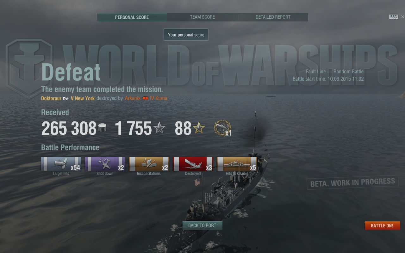Click the IV Kuma ship label
This screenshot has height=253, width=405.
pyautogui.click(x=159, y=98)
